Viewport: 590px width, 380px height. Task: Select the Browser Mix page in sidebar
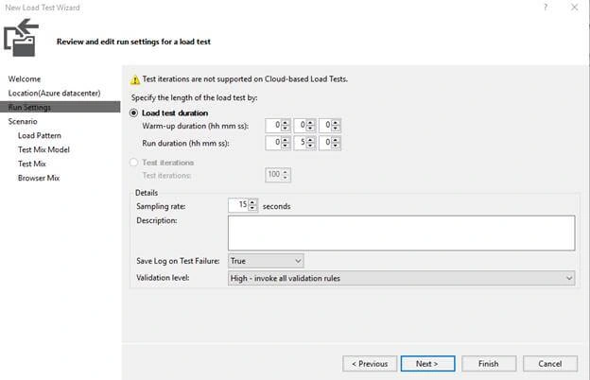pyautogui.click(x=39, y=178)
